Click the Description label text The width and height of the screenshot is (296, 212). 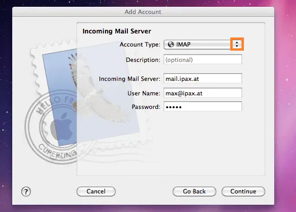143,60
